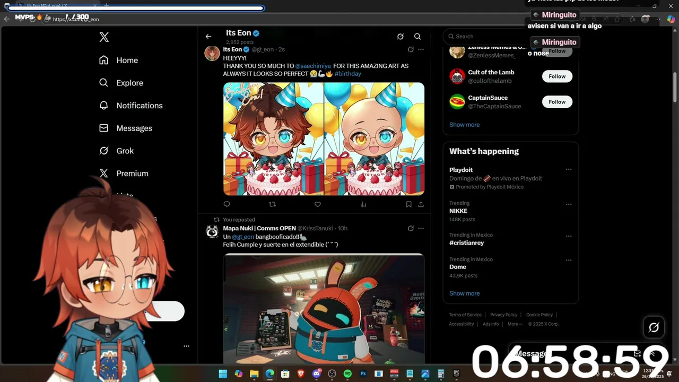Image resolution: width=679 pixels, height=382 pixels.
Task: Open Brave browser in taskbar
Action: [301, 374]
